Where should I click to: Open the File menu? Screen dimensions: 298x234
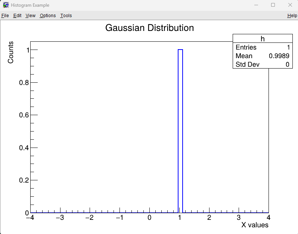[5, 16]
